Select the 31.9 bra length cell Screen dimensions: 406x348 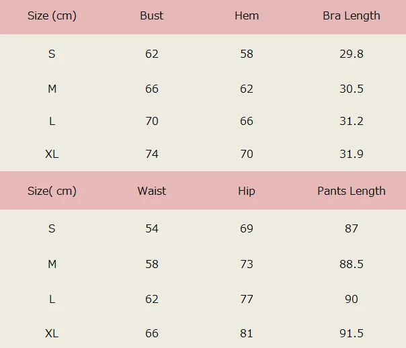click(x=352, y=154)
